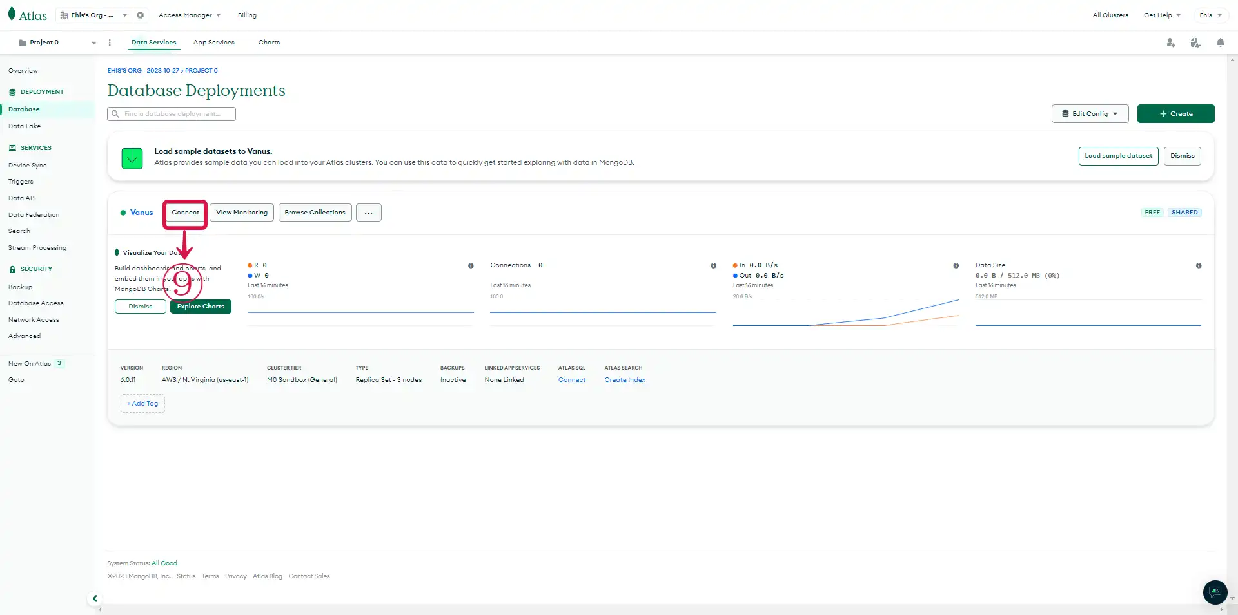1238x615 pixels.
Task: Click View Monitoring button
Action: coord(242,213)
